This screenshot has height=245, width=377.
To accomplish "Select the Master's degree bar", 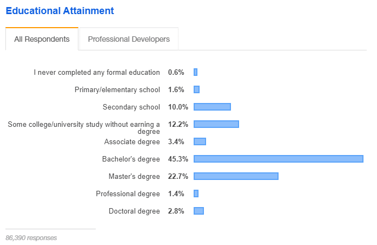I will 236,176.
